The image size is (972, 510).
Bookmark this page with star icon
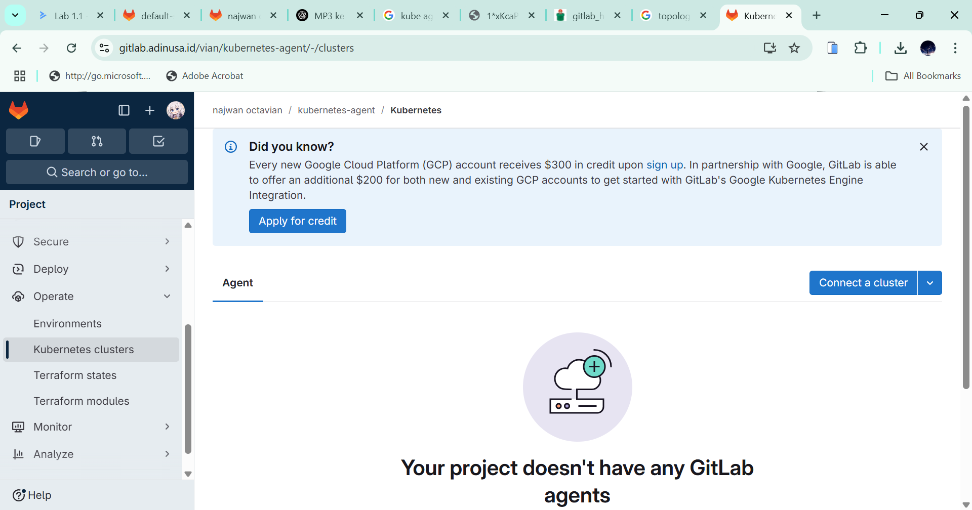coord(794,48)
